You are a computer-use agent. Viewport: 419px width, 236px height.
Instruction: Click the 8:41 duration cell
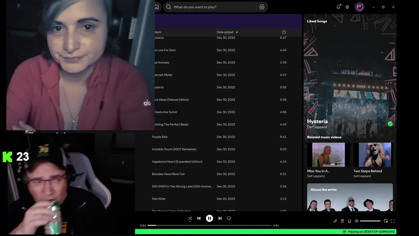(x=283, y=137)
